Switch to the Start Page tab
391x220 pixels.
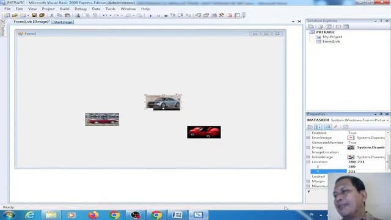click(x=63, y=22)
